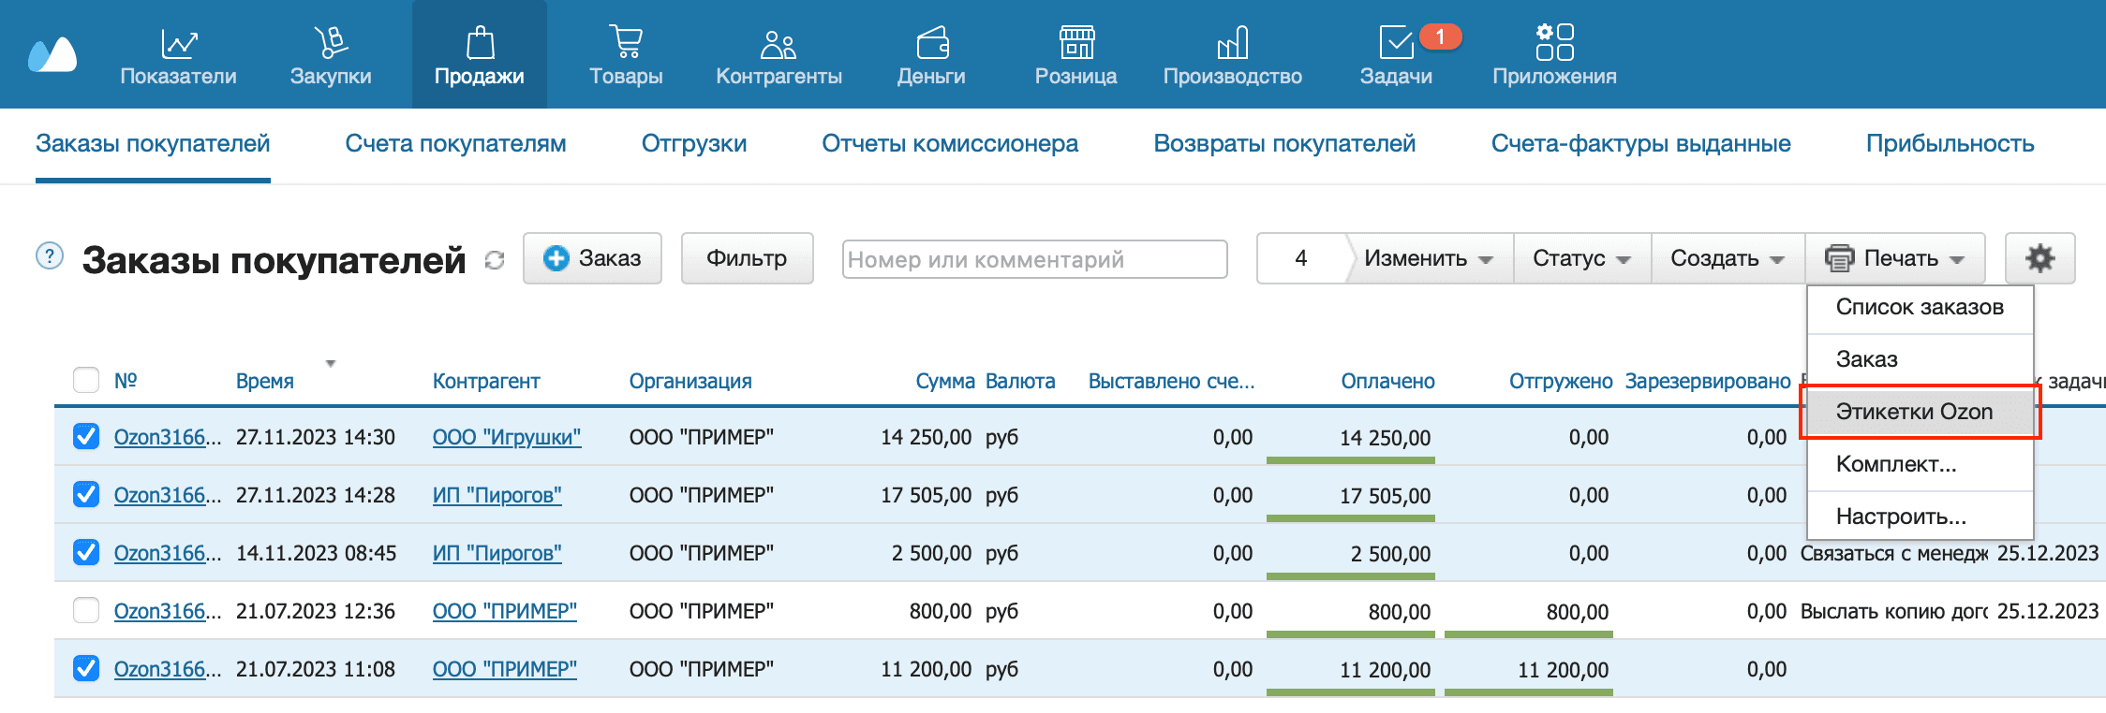Viewport: 2106px width, 713px height.
Task: Click shipped value 11 200,00
Action: (x=1563, y=669)
